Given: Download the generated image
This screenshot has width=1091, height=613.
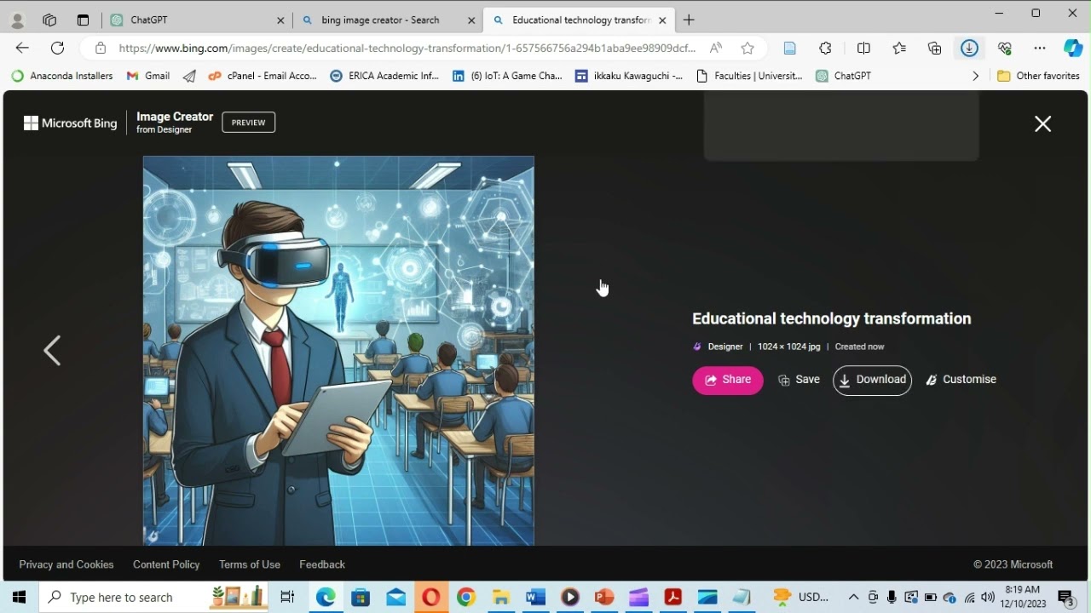Looking at the screenshot, I should pyautogui.click(x=872, y=380).
